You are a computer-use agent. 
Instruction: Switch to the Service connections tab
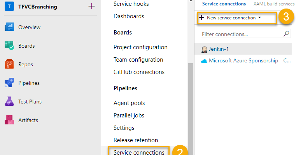click(224, 4)
